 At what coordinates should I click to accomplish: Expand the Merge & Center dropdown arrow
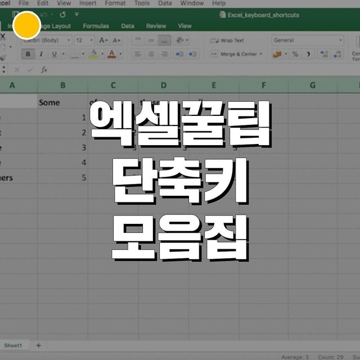[261, 55]
